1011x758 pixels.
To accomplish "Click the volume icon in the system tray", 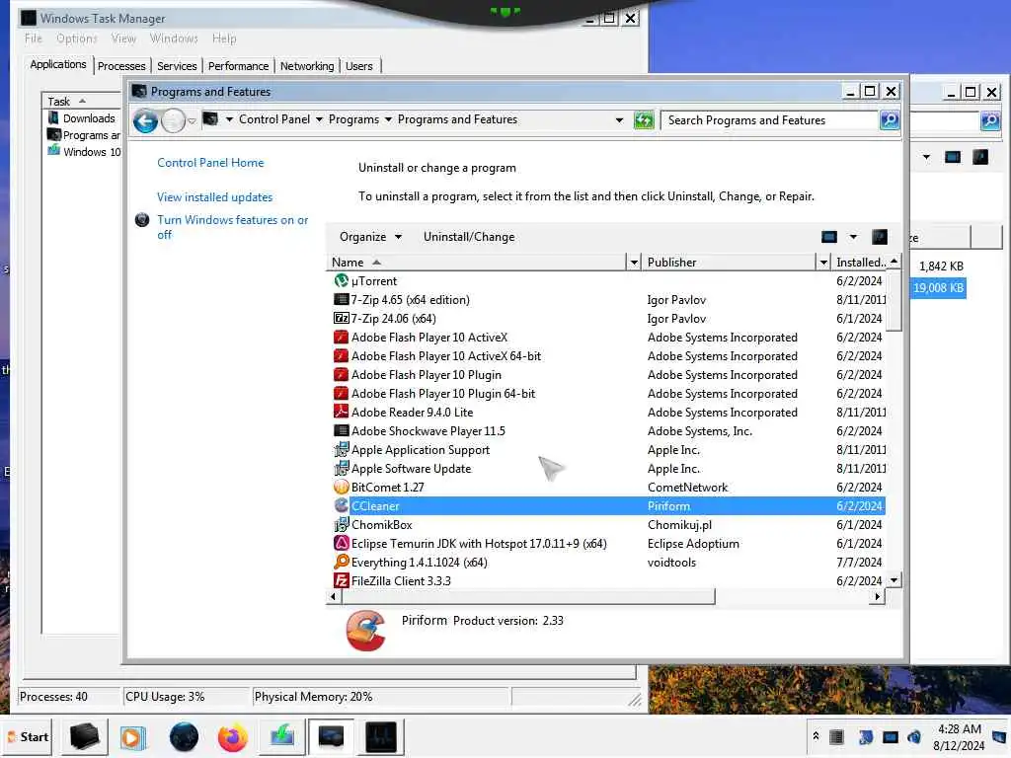I will coord(914,736).
